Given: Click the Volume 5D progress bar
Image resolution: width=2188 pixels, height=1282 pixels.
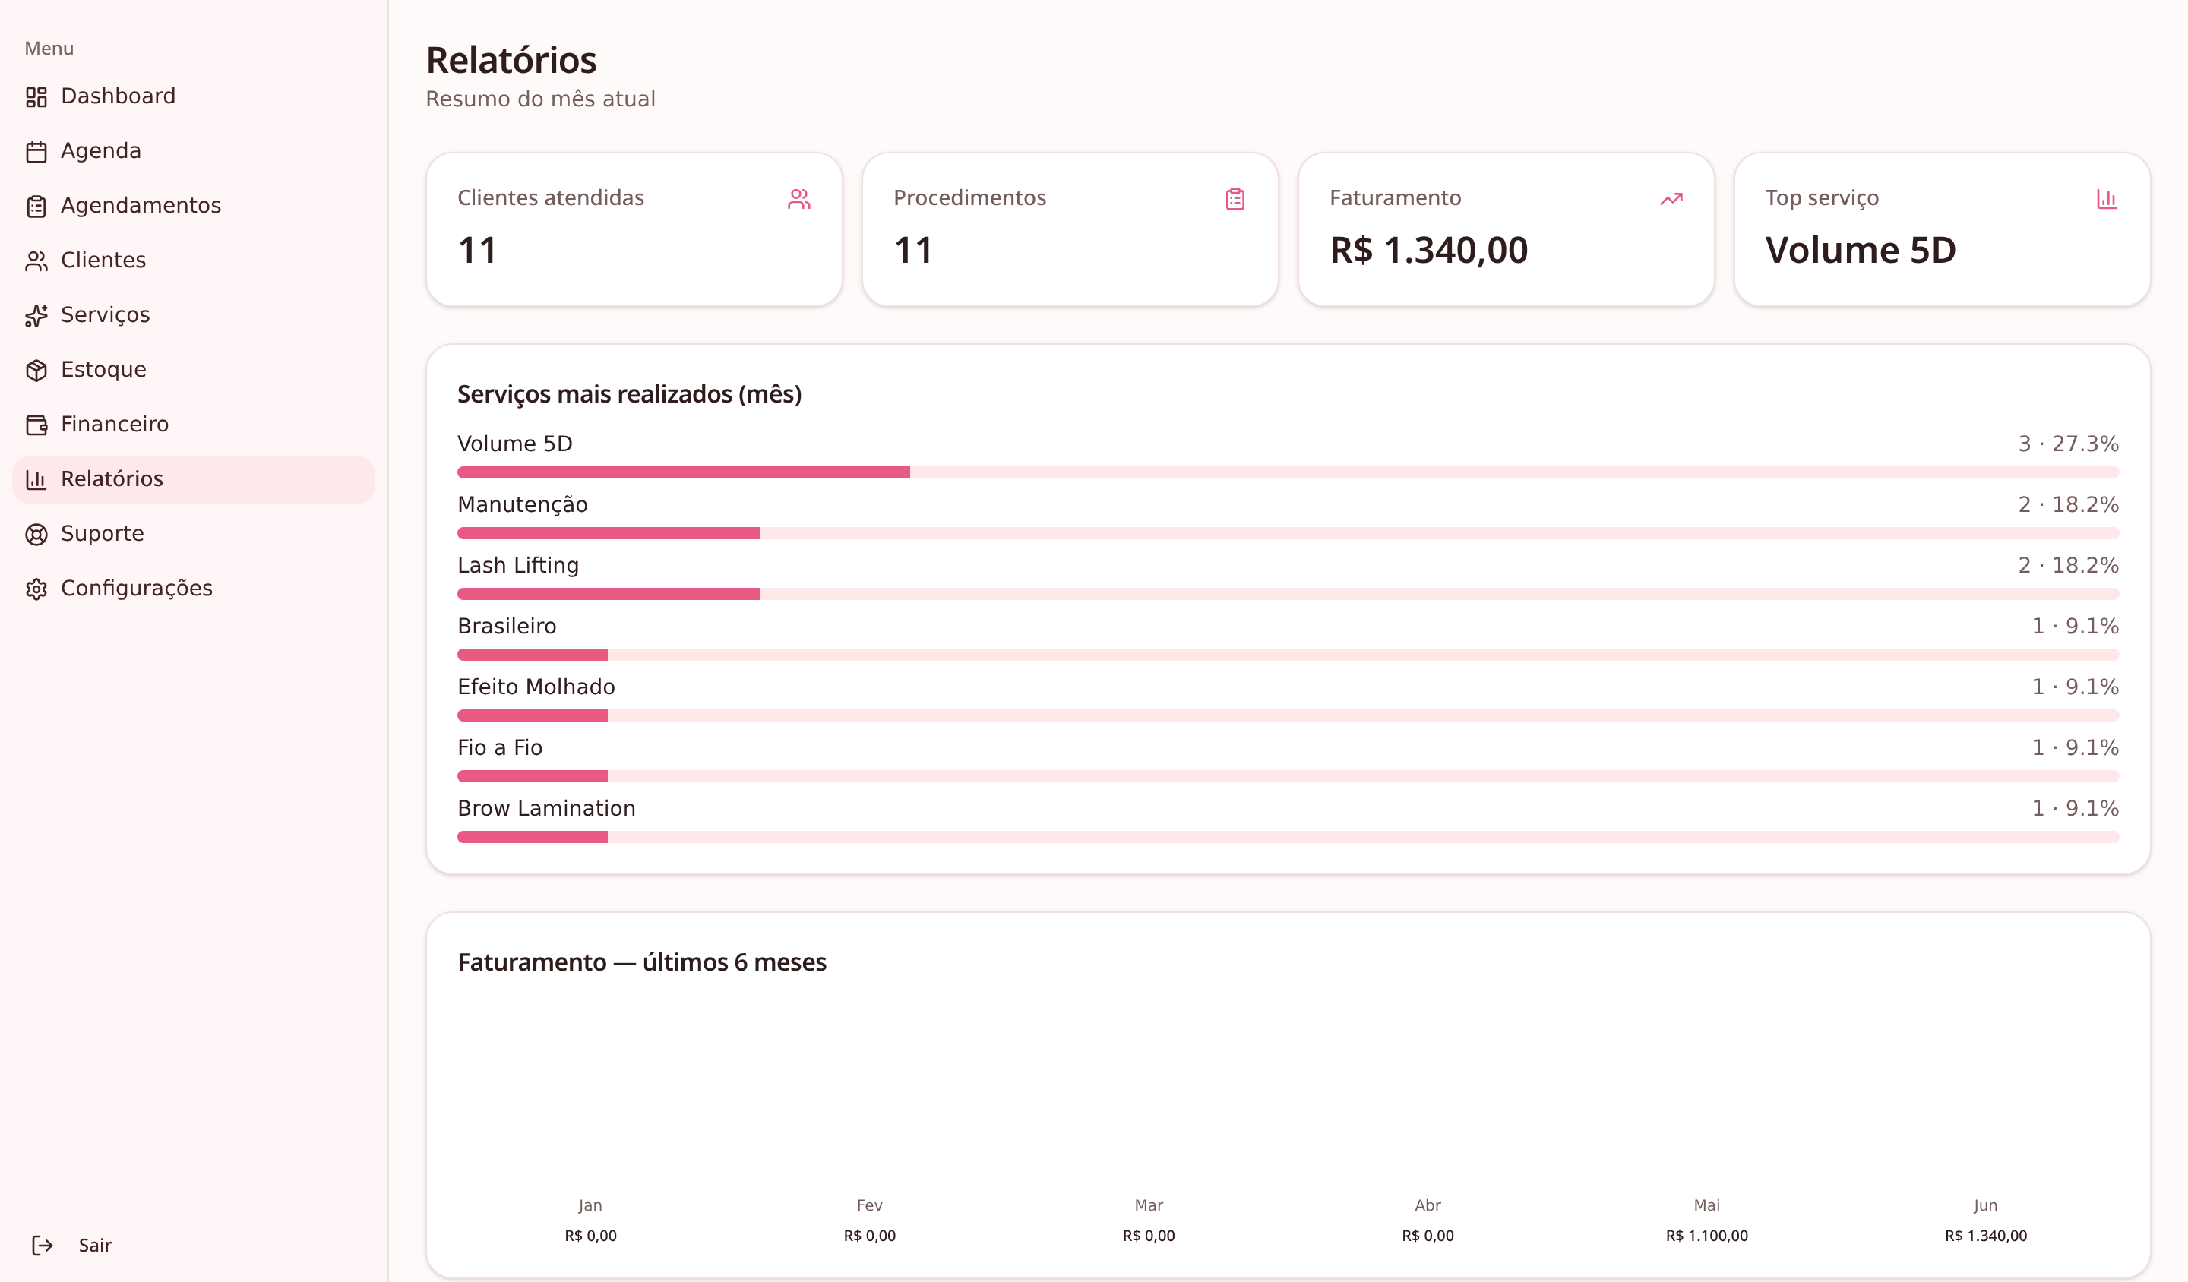Looking at the screenshot, I should click(x=1288, y=472).
